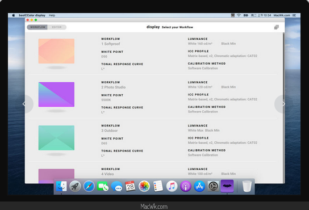Click the red close window button

[x=28, y=20]
